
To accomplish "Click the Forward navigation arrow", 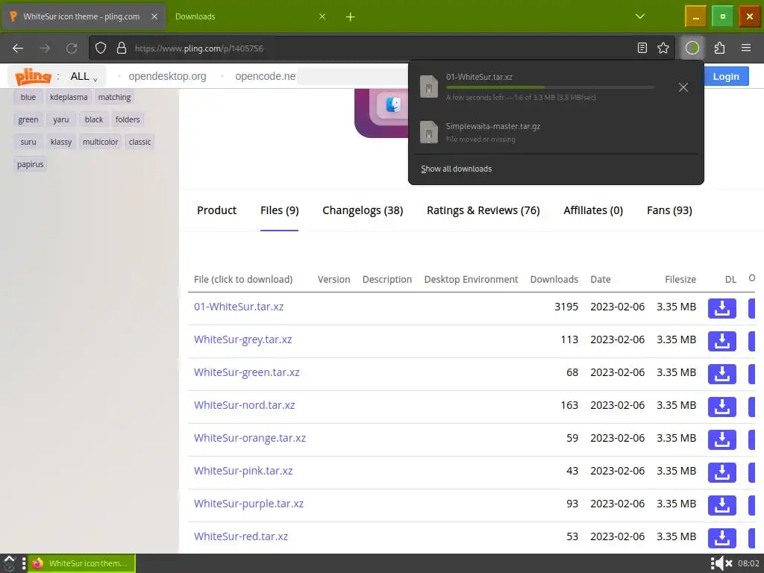I will 45,48.
